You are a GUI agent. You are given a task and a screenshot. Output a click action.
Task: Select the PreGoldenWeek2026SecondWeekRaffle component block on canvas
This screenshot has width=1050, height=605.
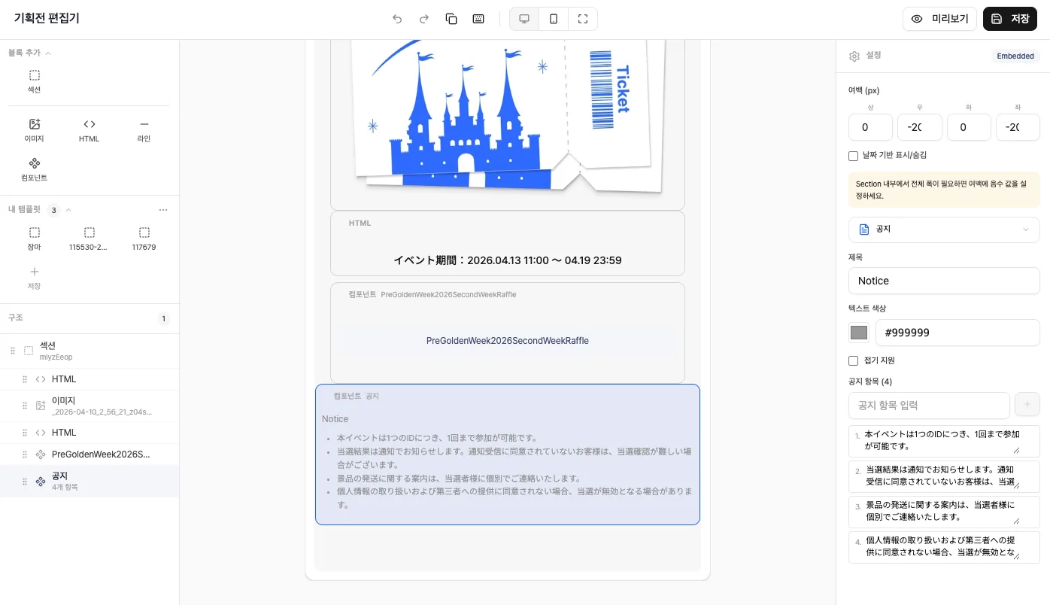click(x=508, y=333)
